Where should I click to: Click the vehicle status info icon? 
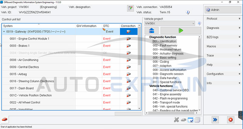pos(188,12)
